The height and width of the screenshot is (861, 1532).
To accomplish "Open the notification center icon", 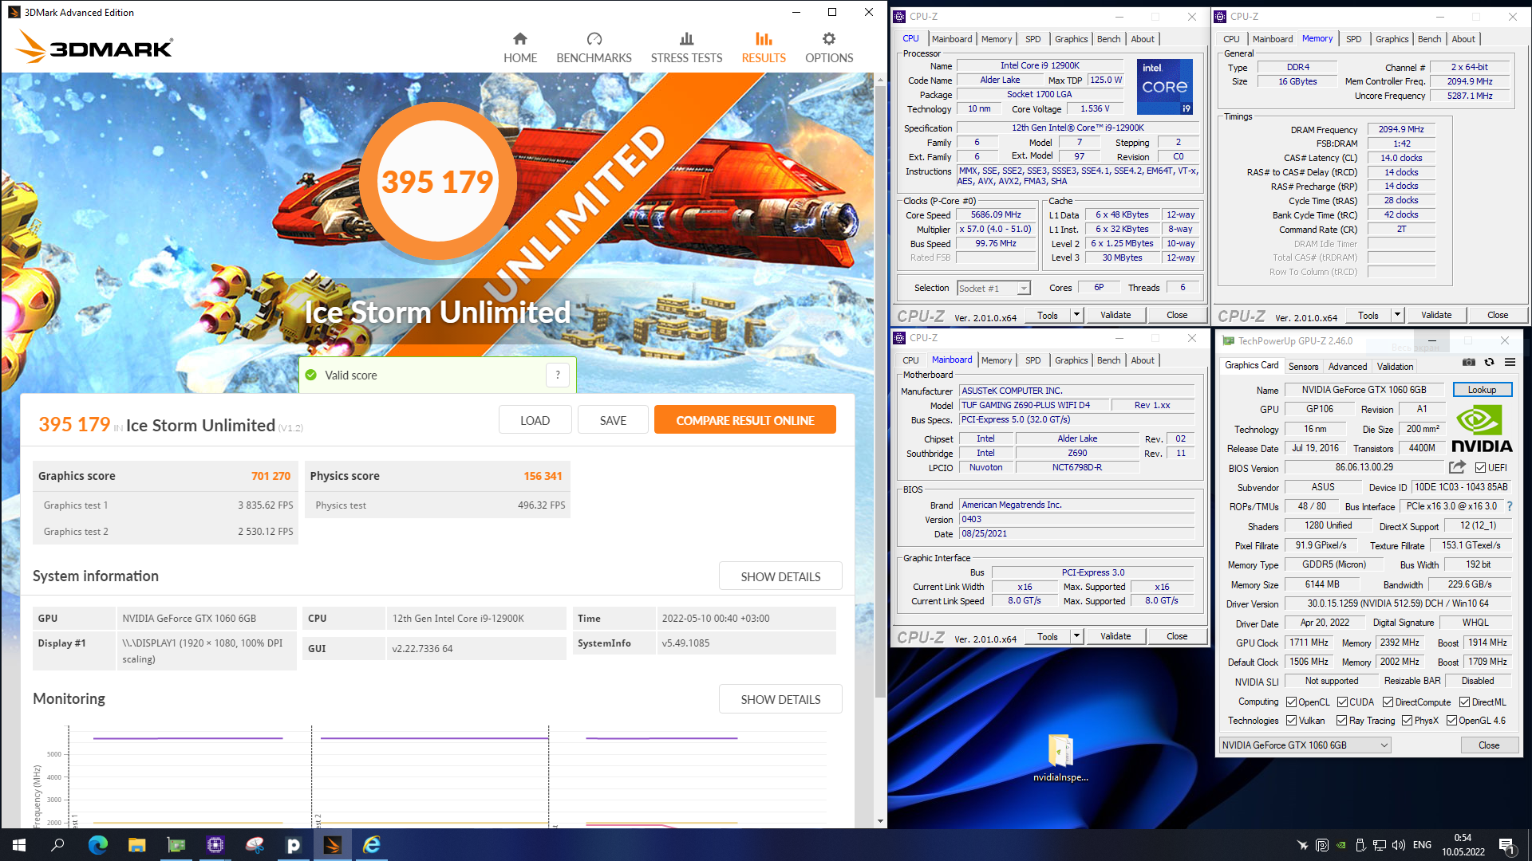I will click(1506, 845).
